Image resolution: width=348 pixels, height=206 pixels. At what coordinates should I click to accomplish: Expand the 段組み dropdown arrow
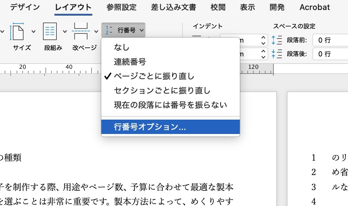pos(65,32)
